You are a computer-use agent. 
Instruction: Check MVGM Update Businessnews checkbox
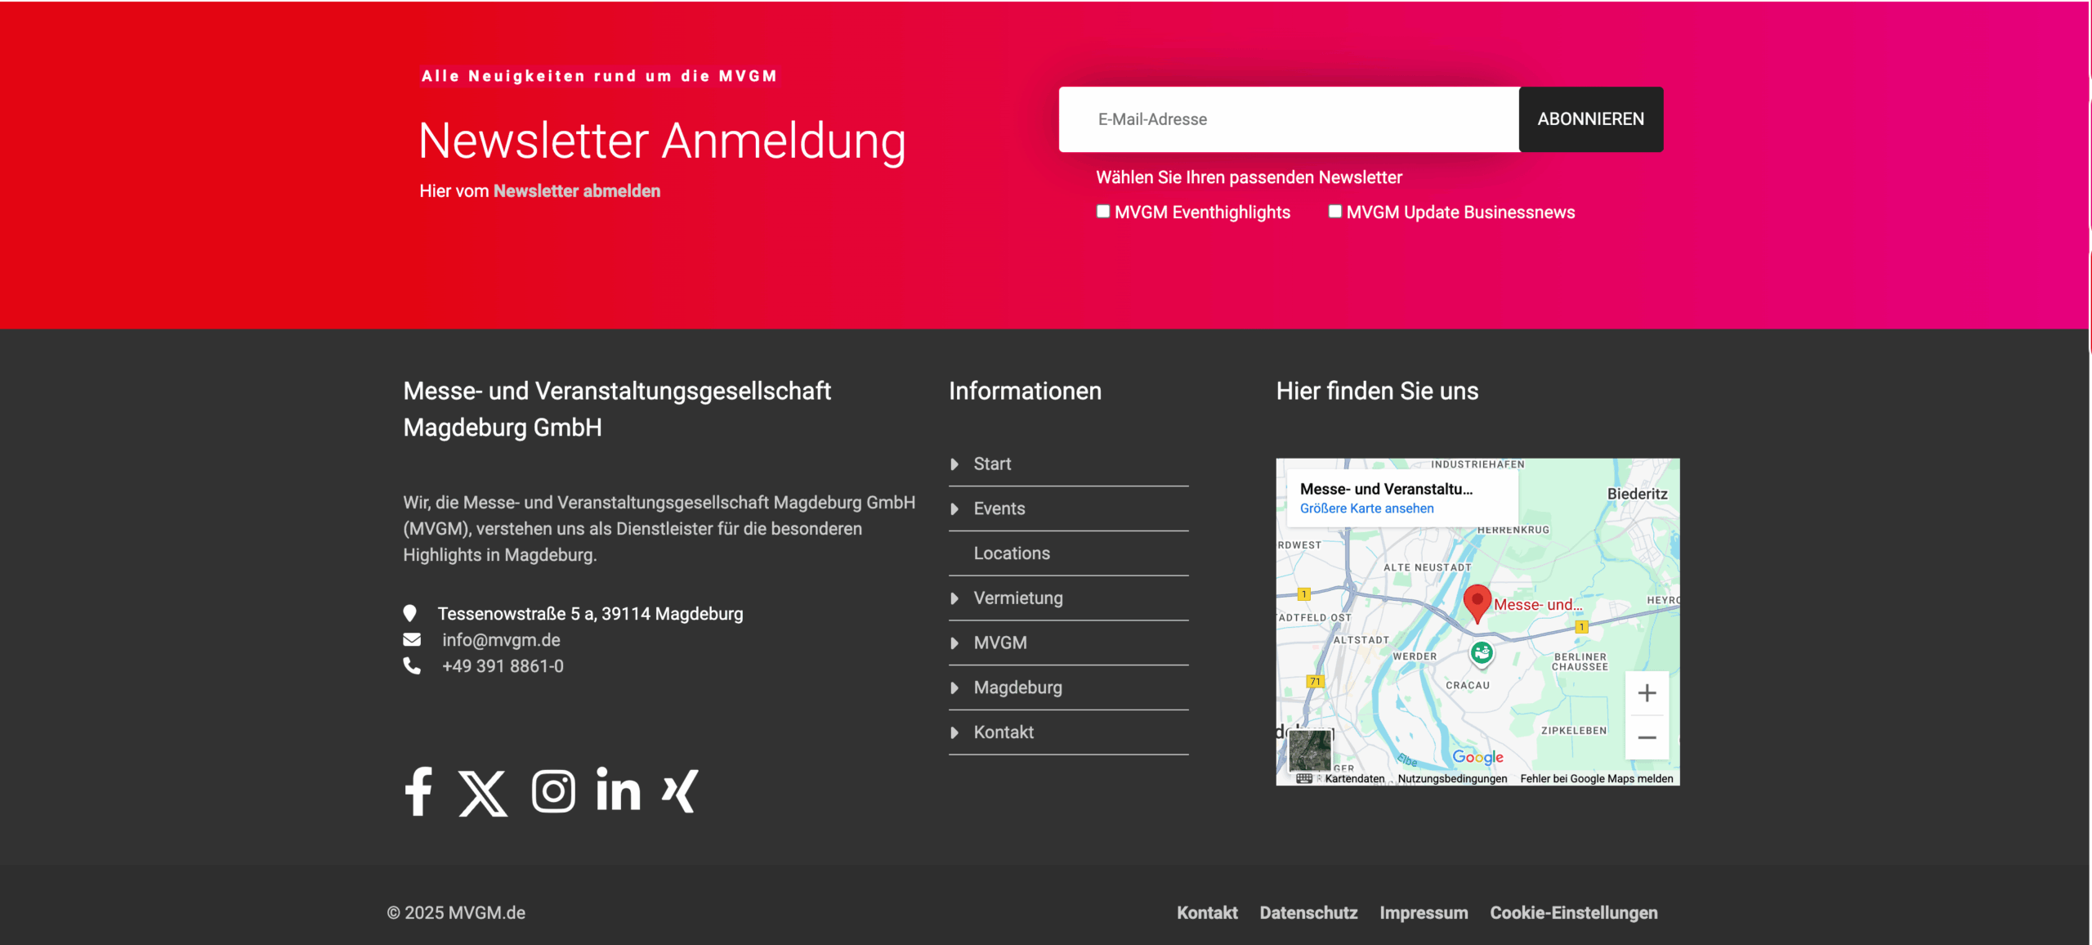(1335, 212)
